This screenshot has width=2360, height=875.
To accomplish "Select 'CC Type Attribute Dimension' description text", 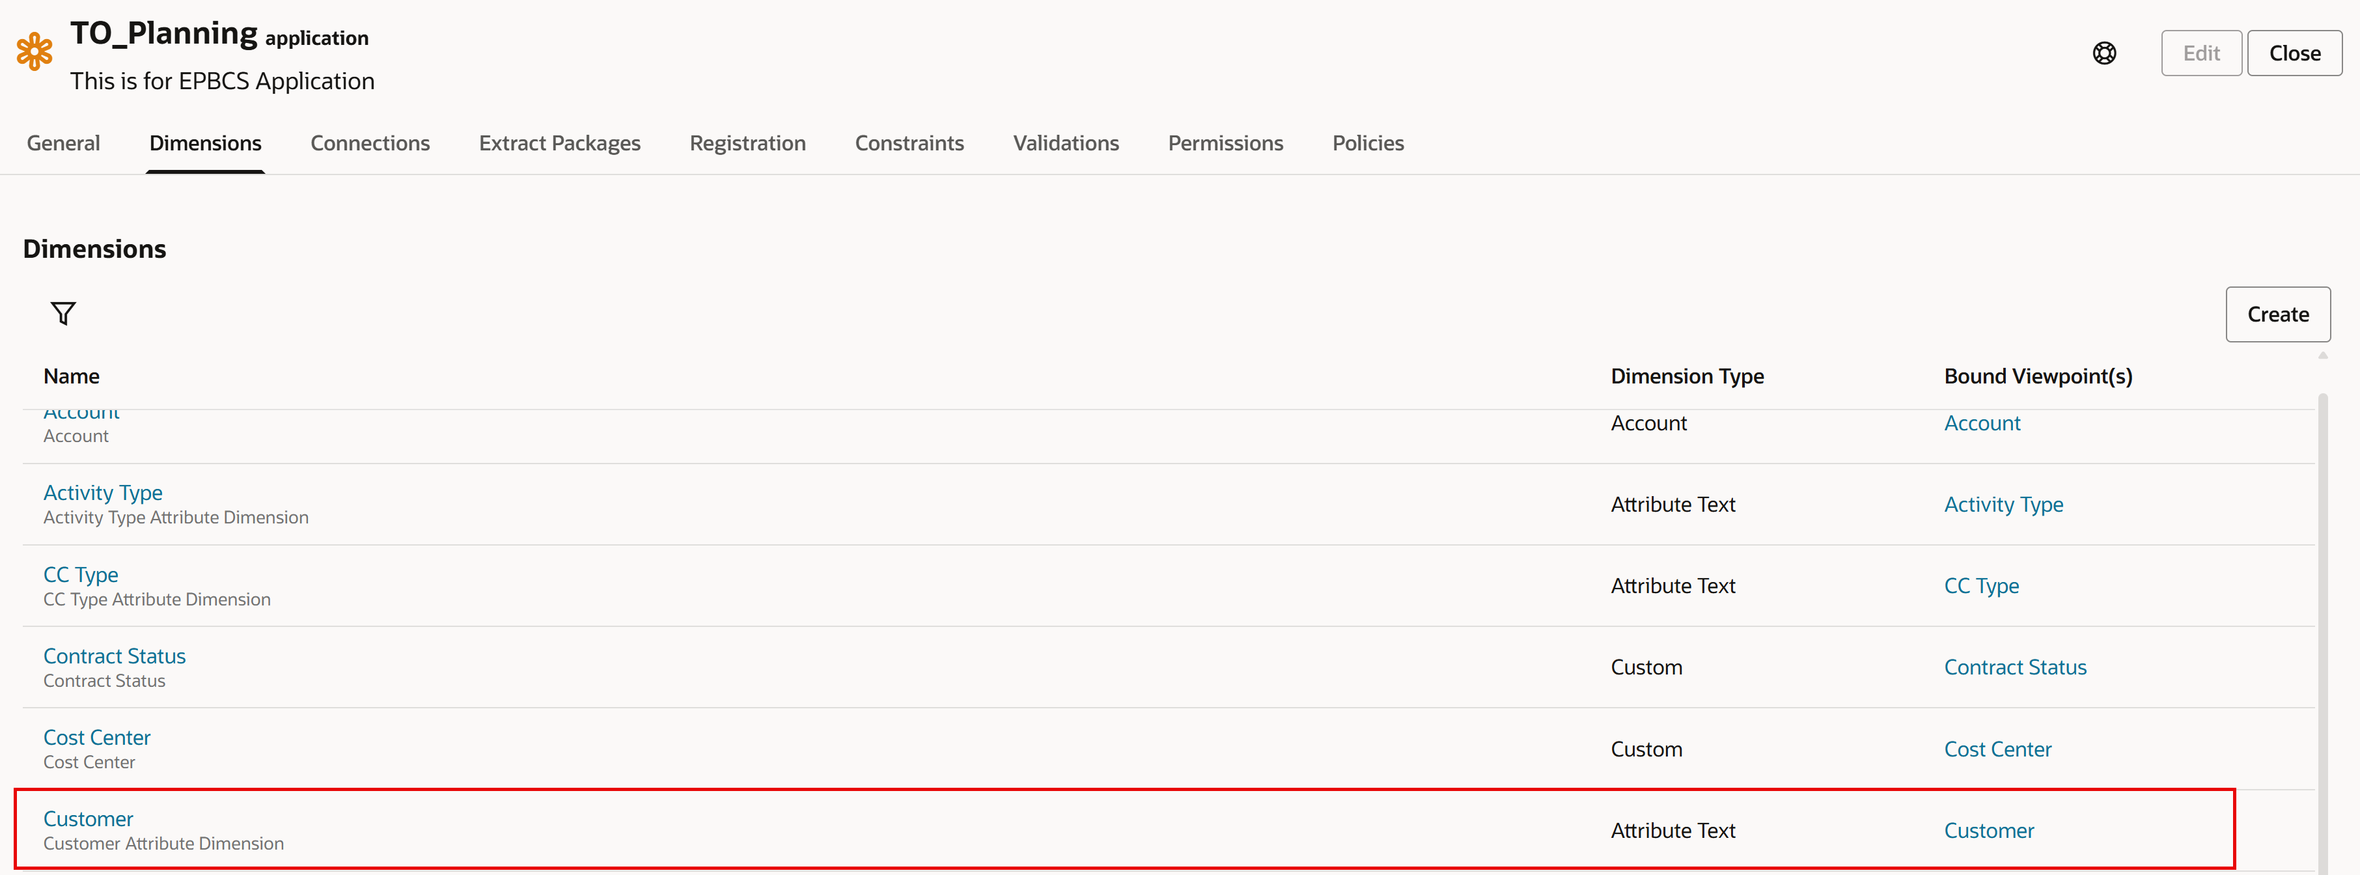I will click(157, 599).
